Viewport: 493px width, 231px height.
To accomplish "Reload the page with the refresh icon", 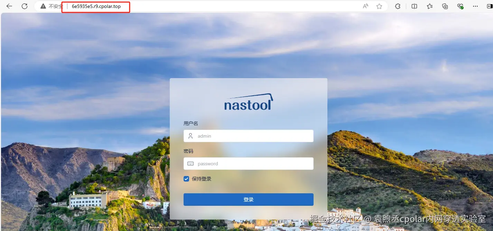I will click(x=25, y=6).
